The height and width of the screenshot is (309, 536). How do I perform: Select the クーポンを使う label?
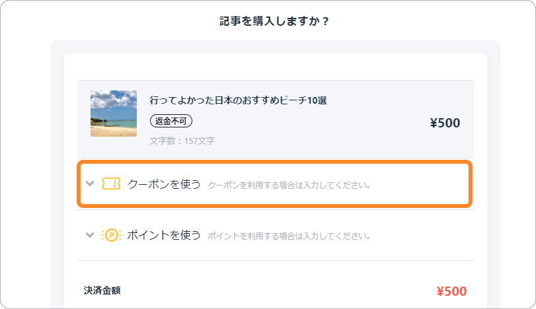[164, 184]
